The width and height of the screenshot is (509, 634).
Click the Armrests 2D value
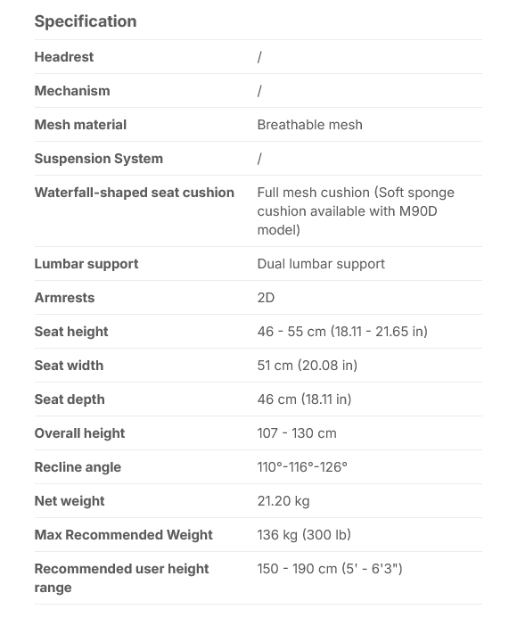pyautogui.click(x=266, y=298)
